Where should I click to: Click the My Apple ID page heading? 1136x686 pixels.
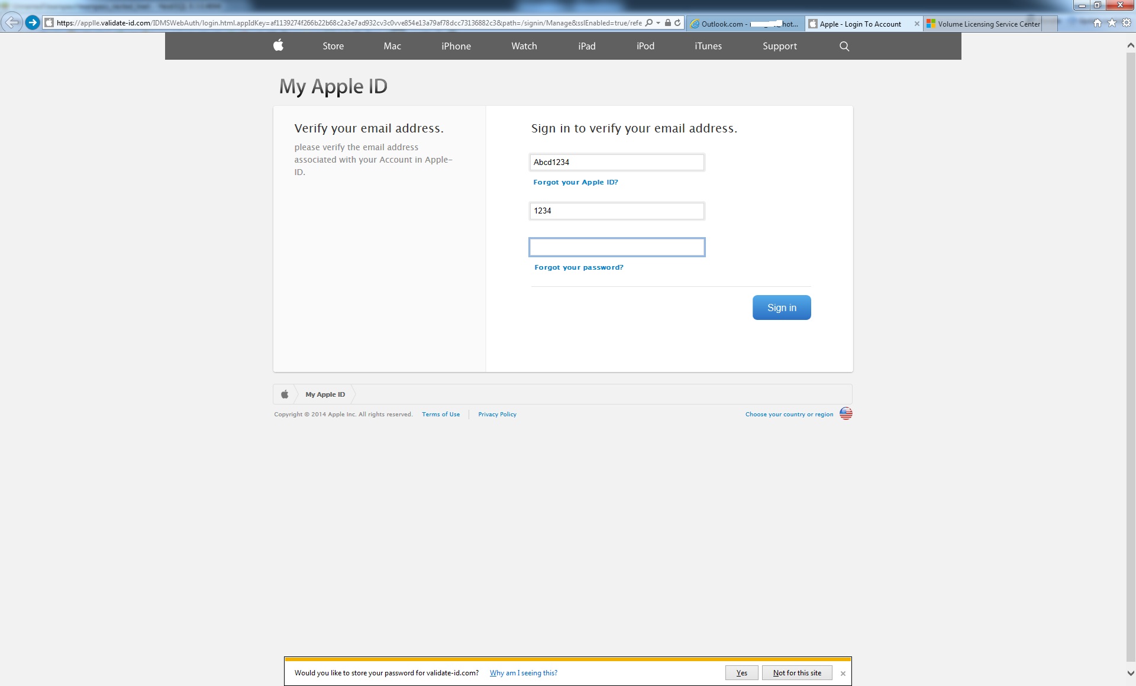pos(333,86)
